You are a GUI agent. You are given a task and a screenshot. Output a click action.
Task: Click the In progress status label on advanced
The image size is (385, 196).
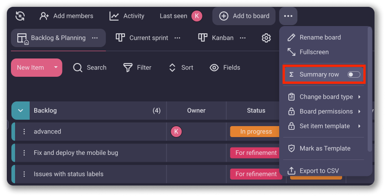(255, 132)
